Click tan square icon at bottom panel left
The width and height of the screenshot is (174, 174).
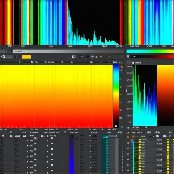(x=3, y=136)
